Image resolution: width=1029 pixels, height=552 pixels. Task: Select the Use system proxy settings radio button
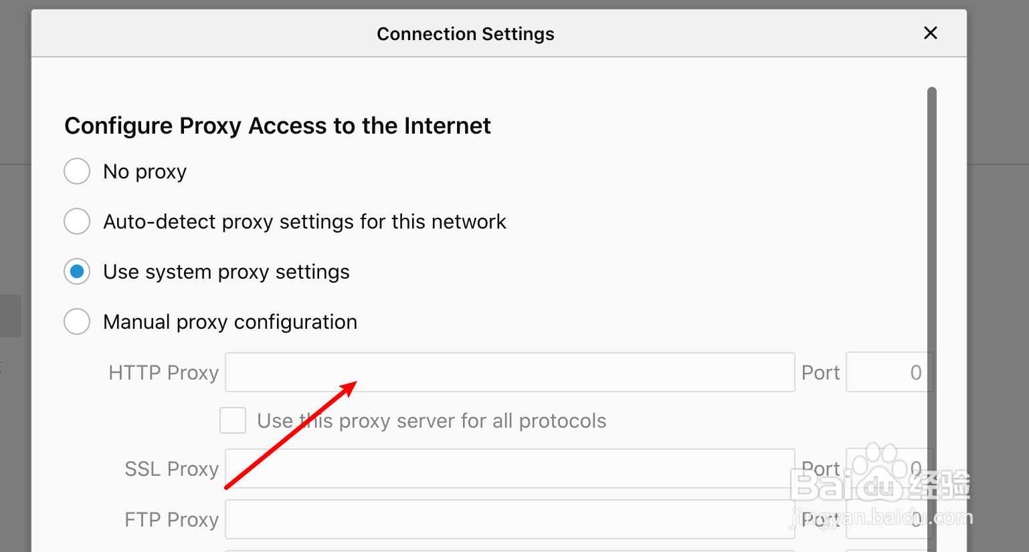click(x=77, y=272)
